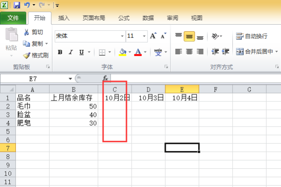Open the font group dialog launcher
281x187 pixels.
point(166,67)
